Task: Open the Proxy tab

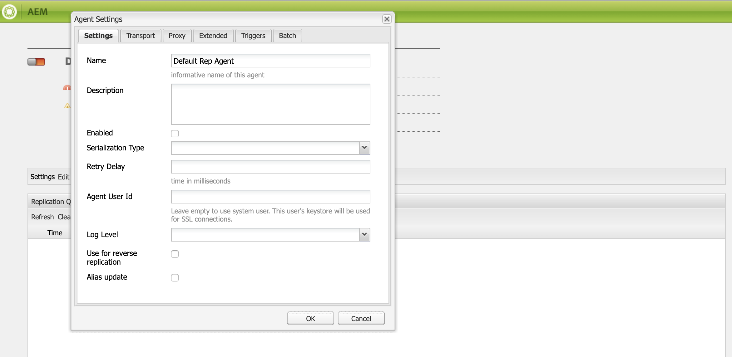Action: click(x=177, y=36)
